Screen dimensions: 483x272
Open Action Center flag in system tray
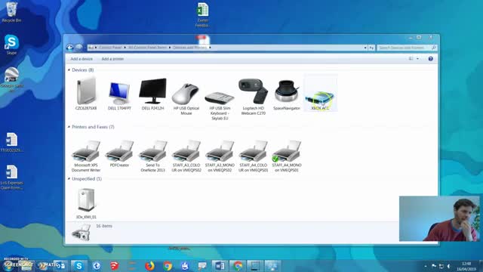pos(434,266)
